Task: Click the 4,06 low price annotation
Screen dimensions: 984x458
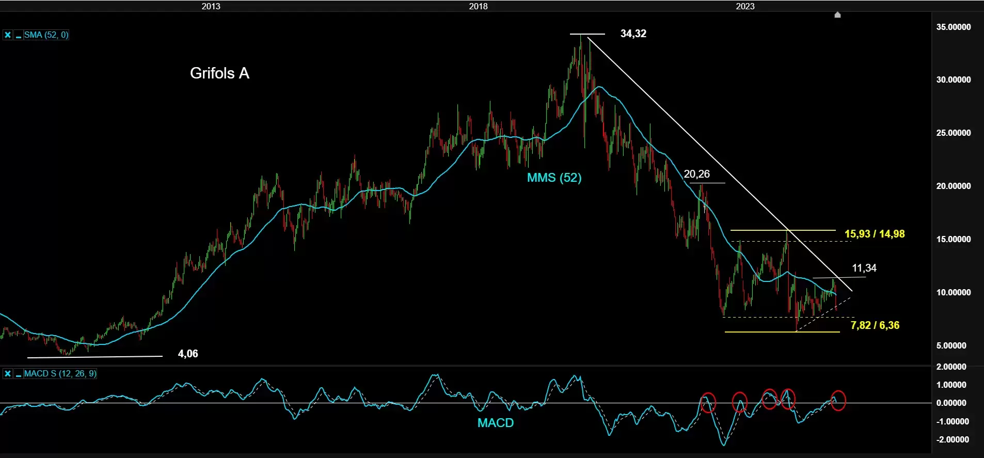Action: point(188,354)
